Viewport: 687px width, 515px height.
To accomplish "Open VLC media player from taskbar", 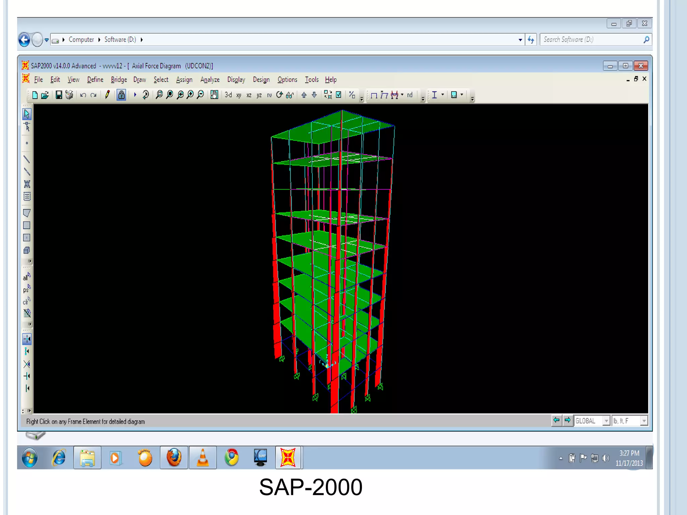I will (x=203, y=457).
